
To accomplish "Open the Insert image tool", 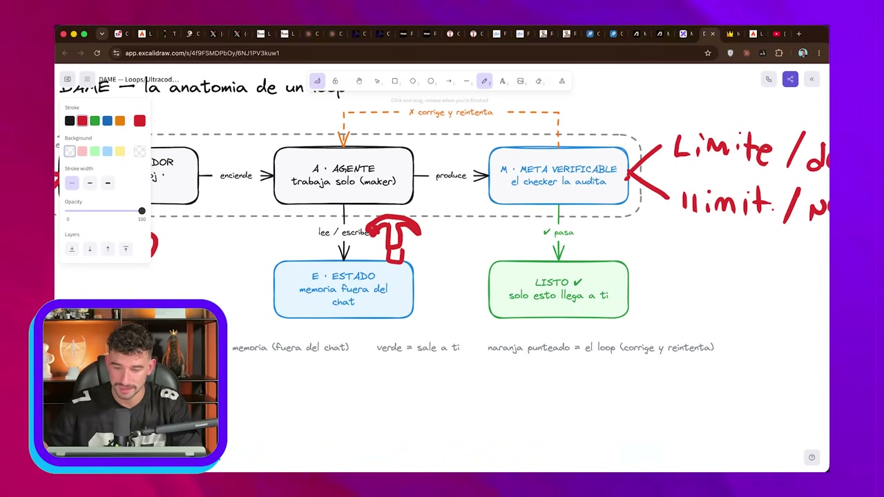I will [x=520, y=81].
